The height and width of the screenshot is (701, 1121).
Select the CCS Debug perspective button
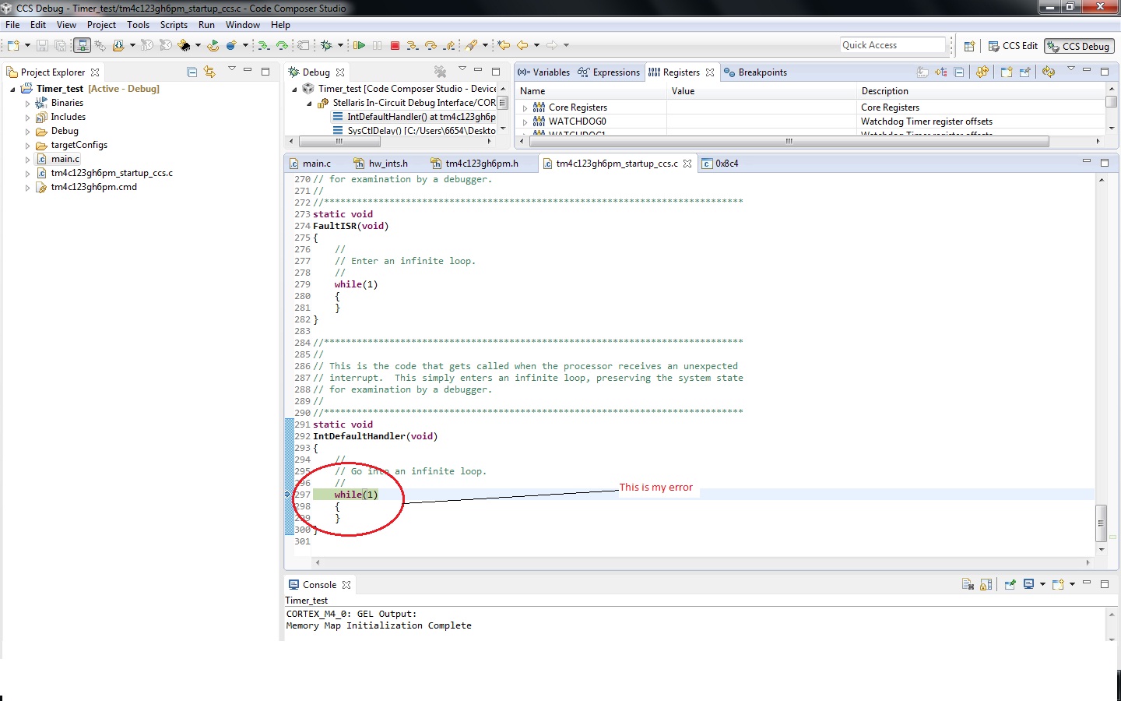[1079, 46]
